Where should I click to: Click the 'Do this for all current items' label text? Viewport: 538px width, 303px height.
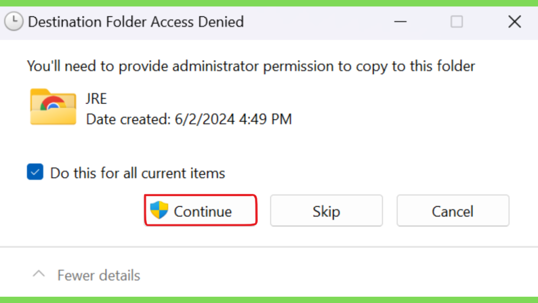point(138,173)
